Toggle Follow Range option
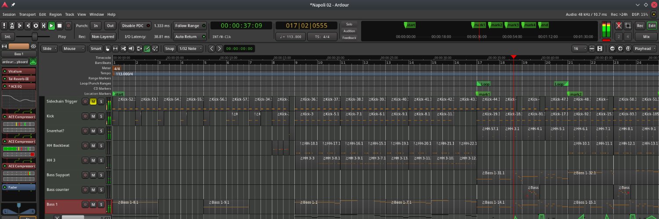The width and height of the screenshot is (659, 219). 190,26
